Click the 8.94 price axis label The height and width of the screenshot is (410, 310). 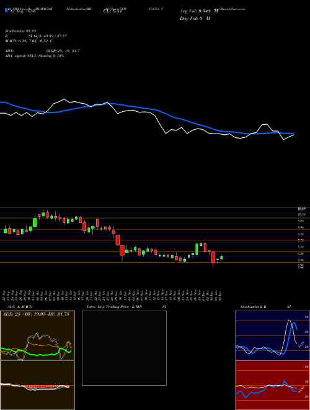coord(301,227)
